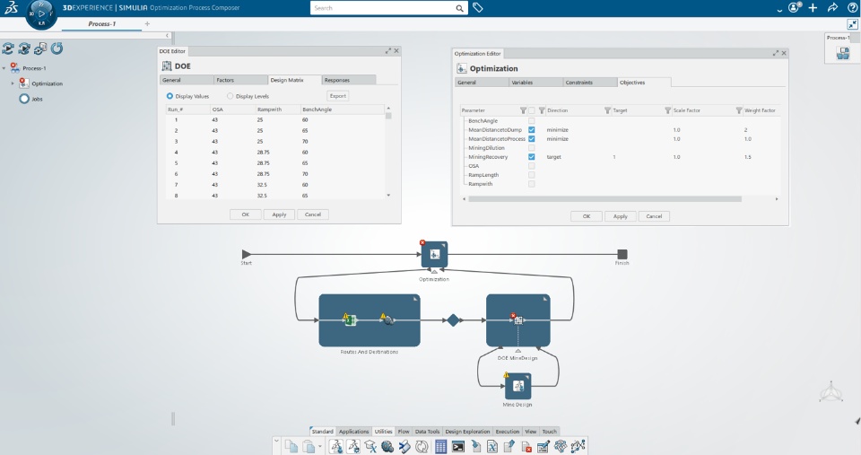
Task: Open the Parameter column filter
Action: (x=523, y=110)
